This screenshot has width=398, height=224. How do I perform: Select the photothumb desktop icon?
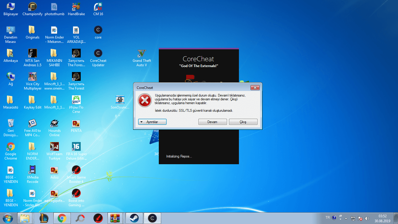pos(54,9)
